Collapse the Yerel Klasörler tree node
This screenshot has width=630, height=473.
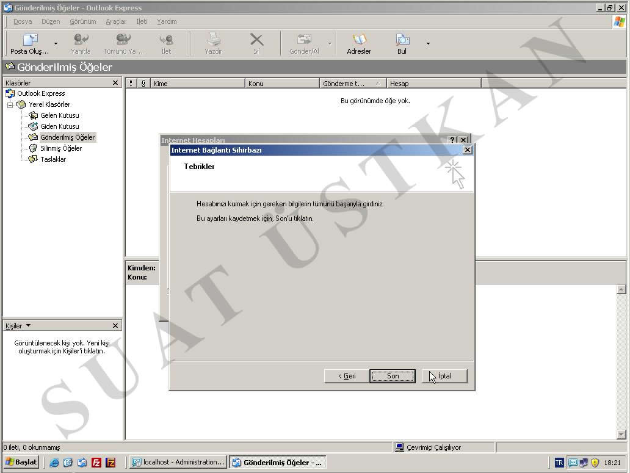10,105
